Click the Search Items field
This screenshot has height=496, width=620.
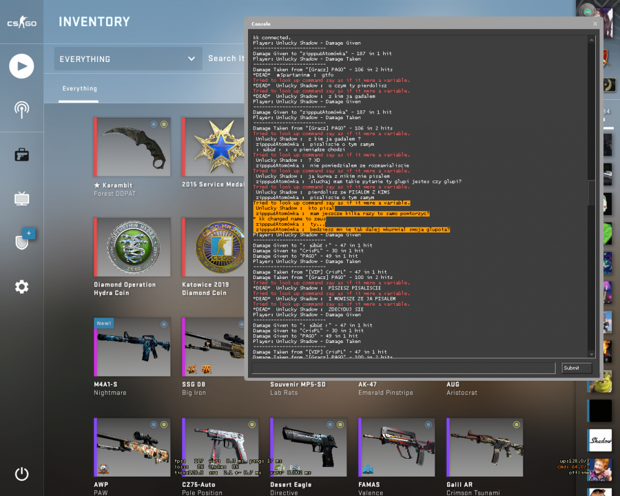click(x=226, y=58)
